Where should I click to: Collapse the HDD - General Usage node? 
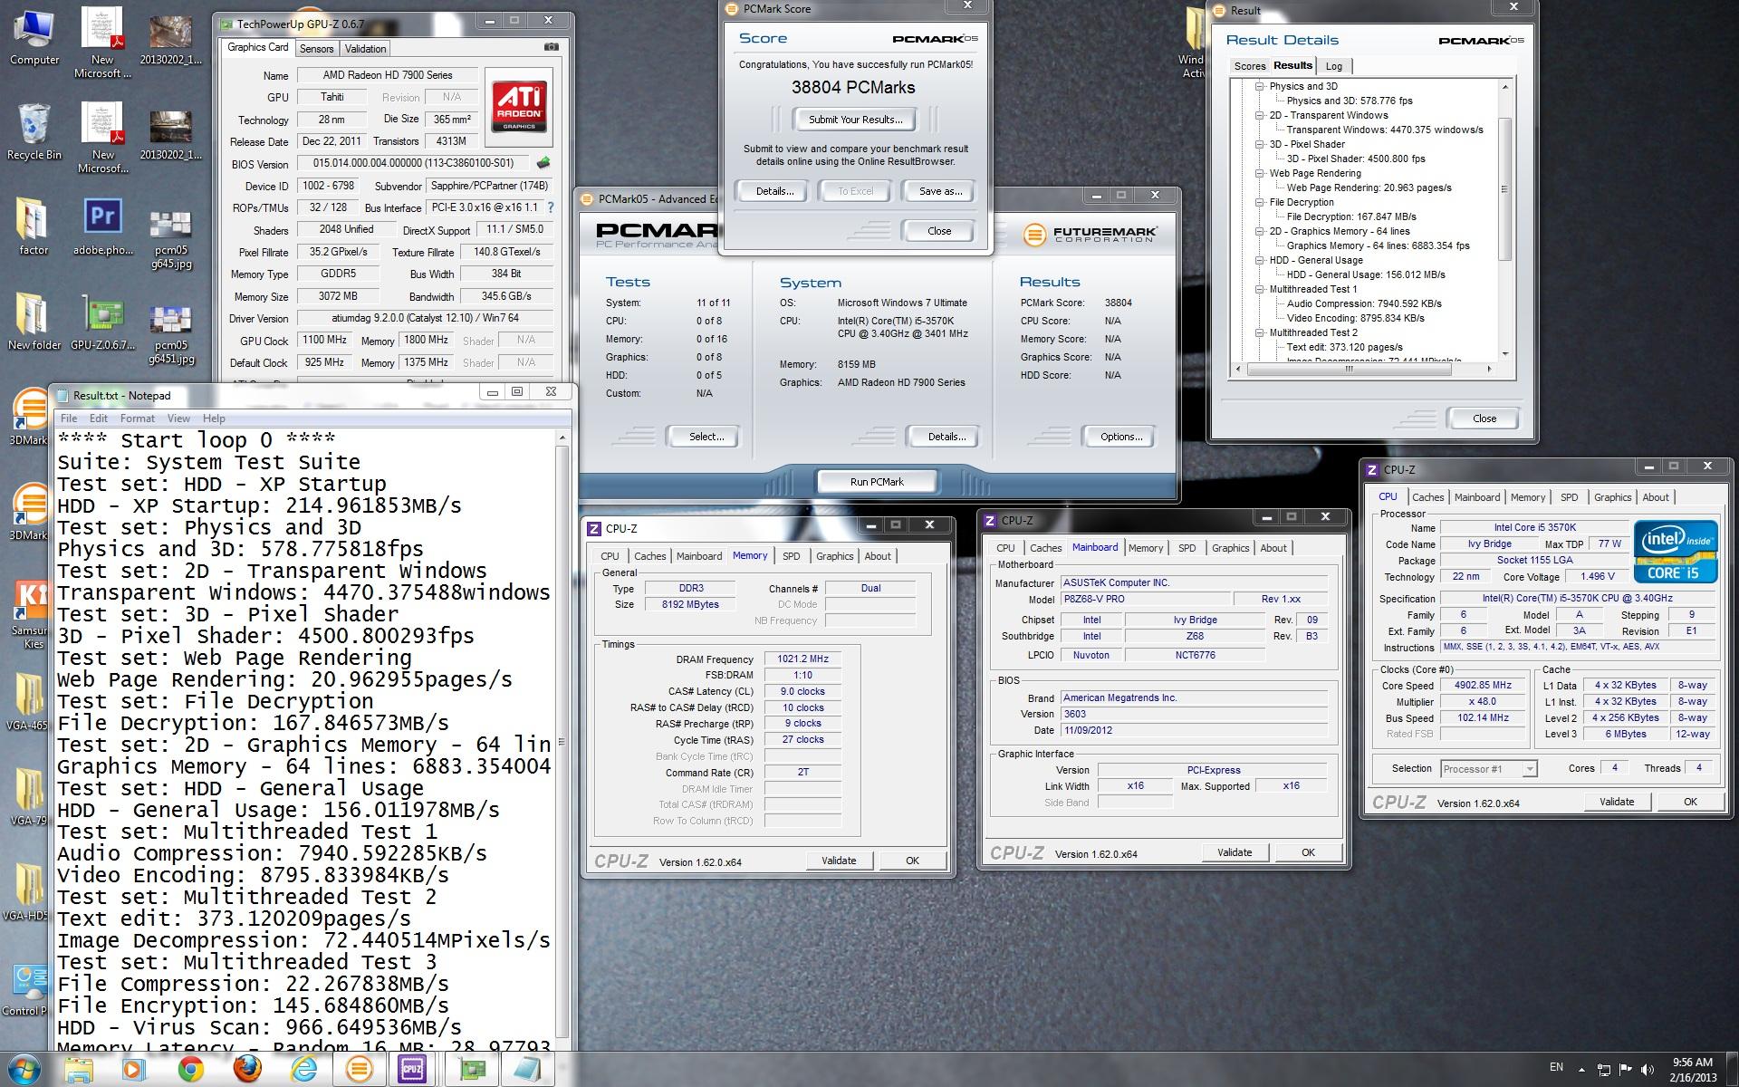(1260, 260)
